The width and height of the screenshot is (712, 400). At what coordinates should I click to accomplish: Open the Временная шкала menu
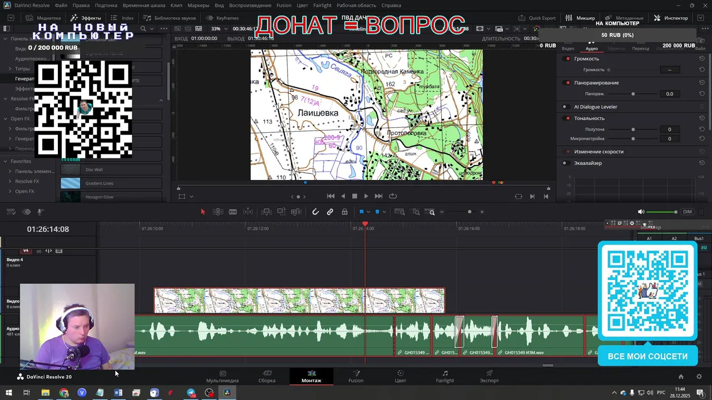144,5
